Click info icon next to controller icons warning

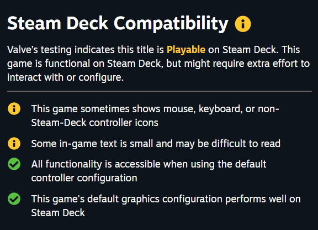pyautogui.click(x=14, y=109)
